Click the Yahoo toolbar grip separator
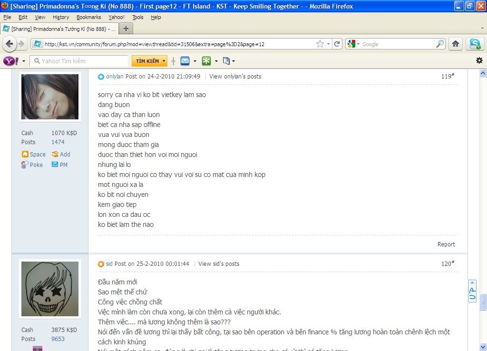The height and width of the screenshot is (351, 487). (x=173, y=61)
